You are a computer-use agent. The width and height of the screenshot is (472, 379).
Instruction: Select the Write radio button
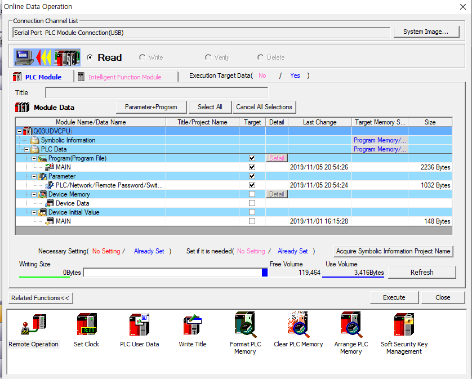pos(142,57)
